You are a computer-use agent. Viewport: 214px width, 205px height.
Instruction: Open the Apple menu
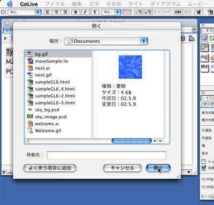10,4
